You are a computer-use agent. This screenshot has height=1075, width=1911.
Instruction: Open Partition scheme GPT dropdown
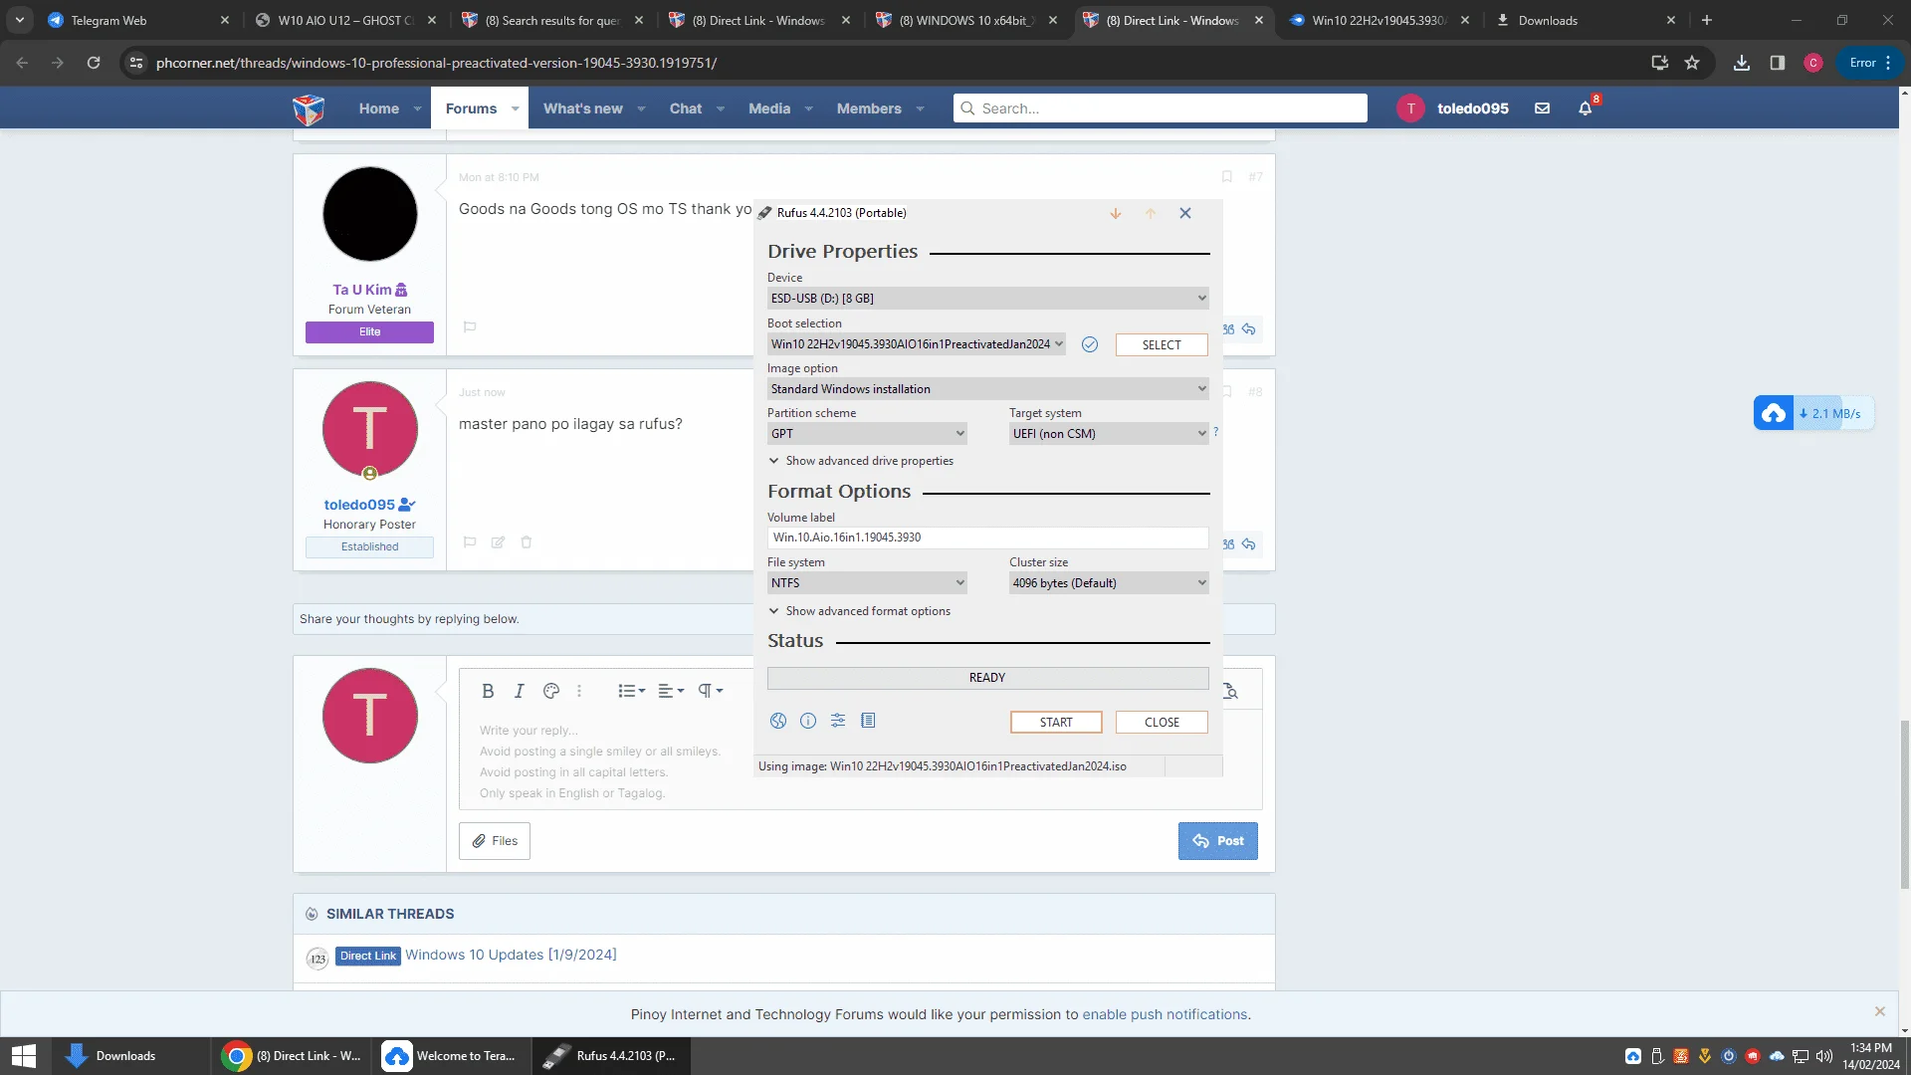tap(867, 434)
